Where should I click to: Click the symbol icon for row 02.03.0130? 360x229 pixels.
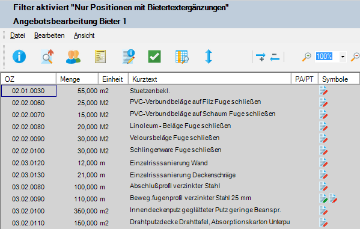[x=323, y=174]
